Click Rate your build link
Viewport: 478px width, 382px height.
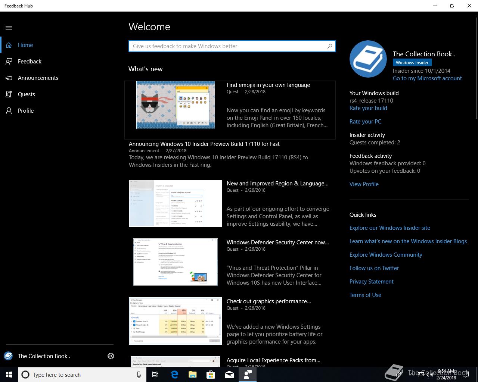coord(368,108)
